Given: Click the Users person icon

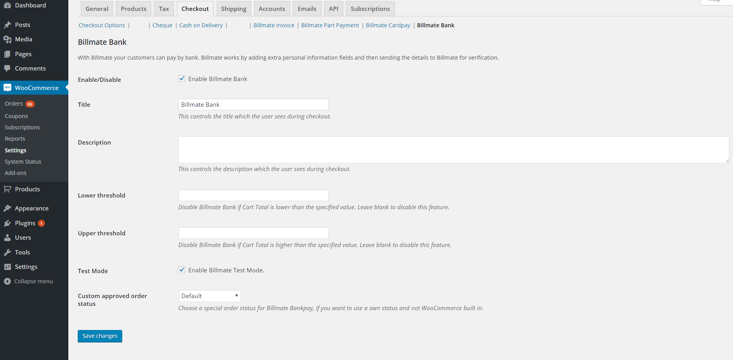Looking at the screenshot, I should click(x=7, y=238).
